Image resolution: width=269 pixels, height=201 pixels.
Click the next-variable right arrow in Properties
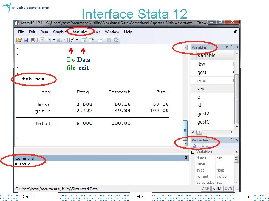coord(207,146)
